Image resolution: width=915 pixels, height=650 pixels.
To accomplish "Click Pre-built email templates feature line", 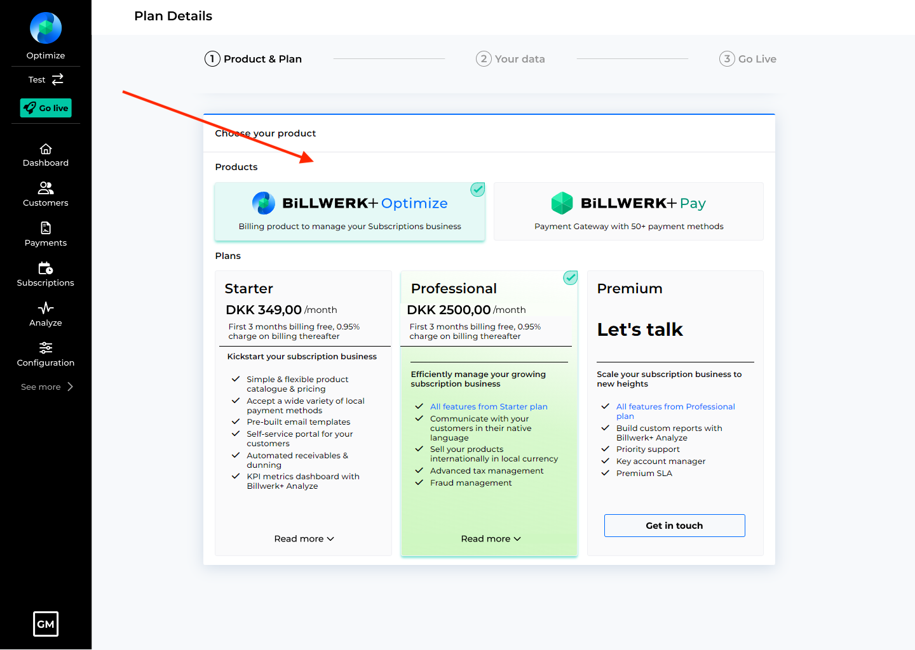I will pos(299,422).
